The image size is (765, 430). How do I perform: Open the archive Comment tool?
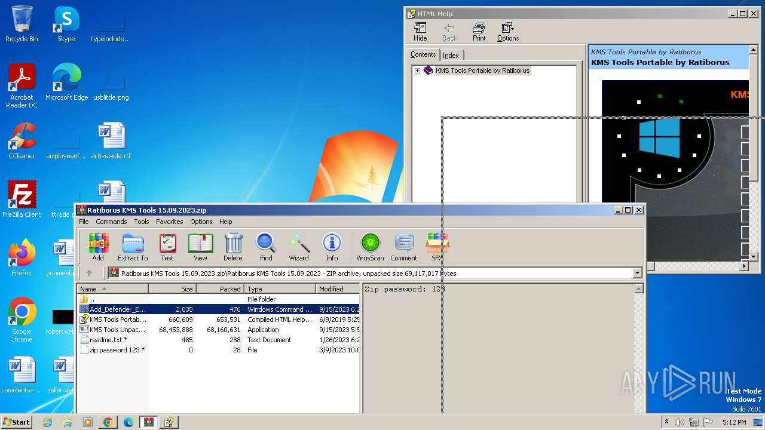[404, 247]
